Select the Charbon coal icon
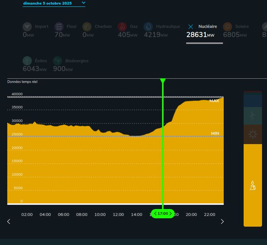Screen dimensions: 267x245 pyautogui.click(x=87, y=27)
